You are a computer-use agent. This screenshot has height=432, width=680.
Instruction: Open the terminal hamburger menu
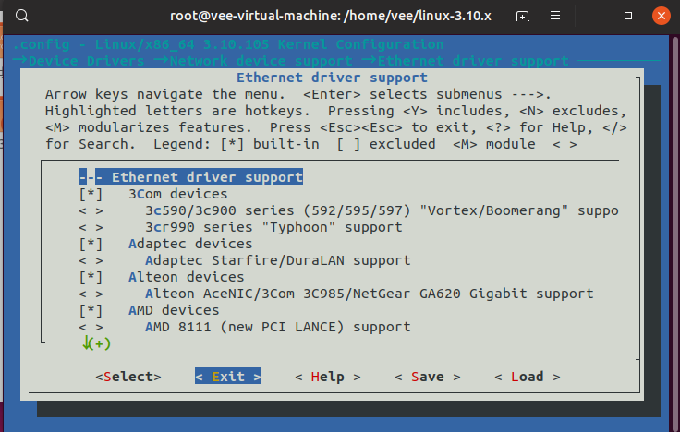tap(555, 16)
